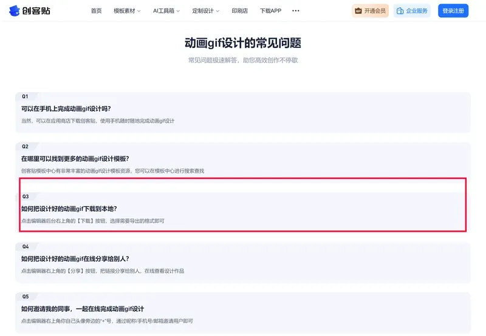Click the Q3 label
The image size is (486, 336).
click(x=26, y=197)
